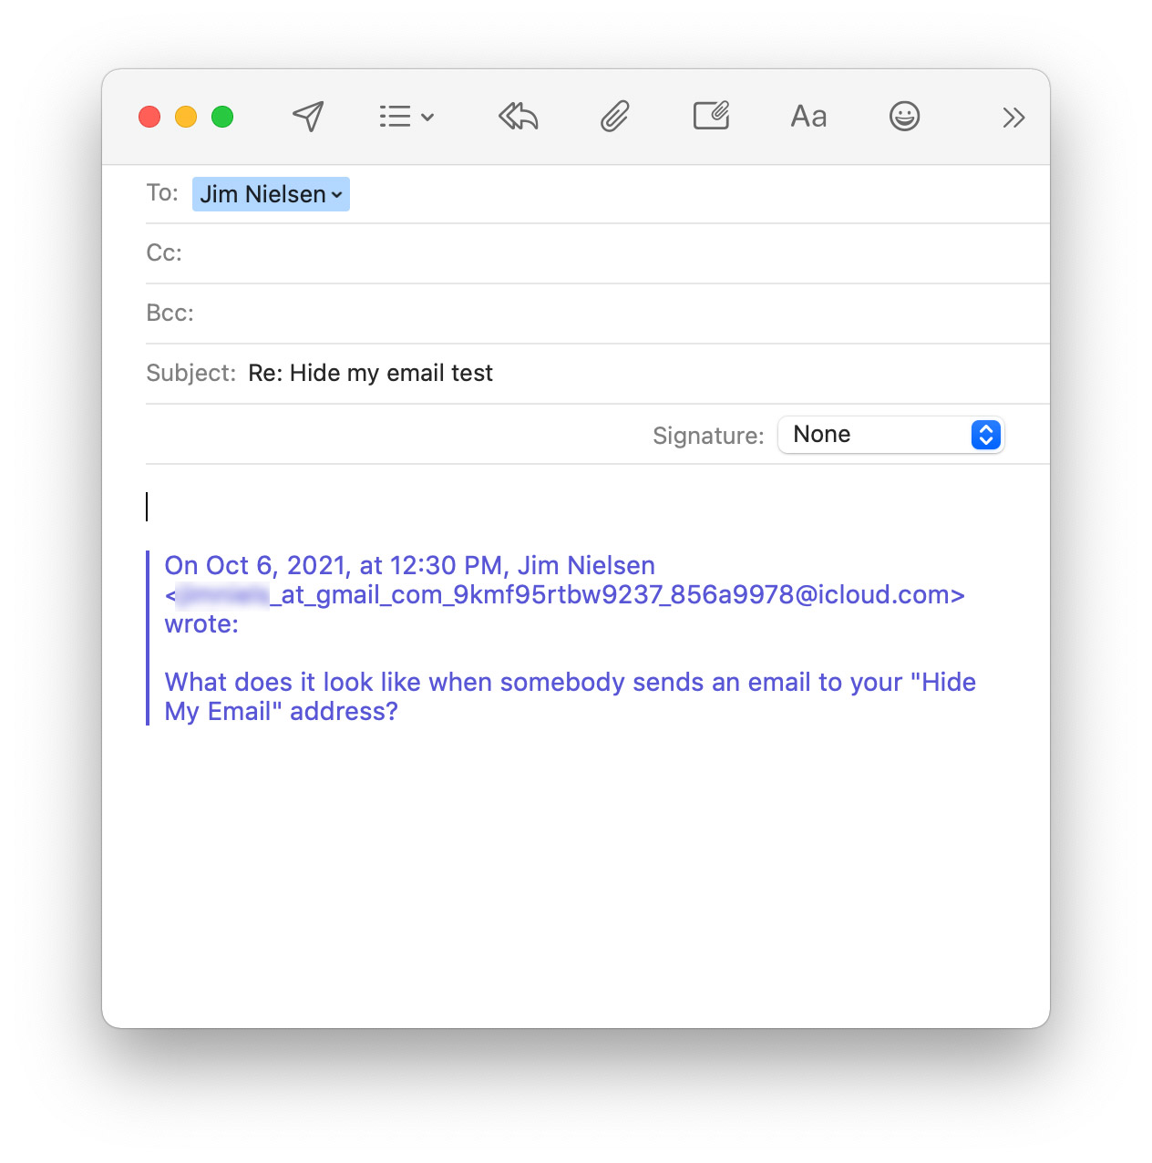The height and width of the screenshot is (1163, 1152).
Task: Open the Jim Nielsen recipient dropdown
Action: coord(271,194)
